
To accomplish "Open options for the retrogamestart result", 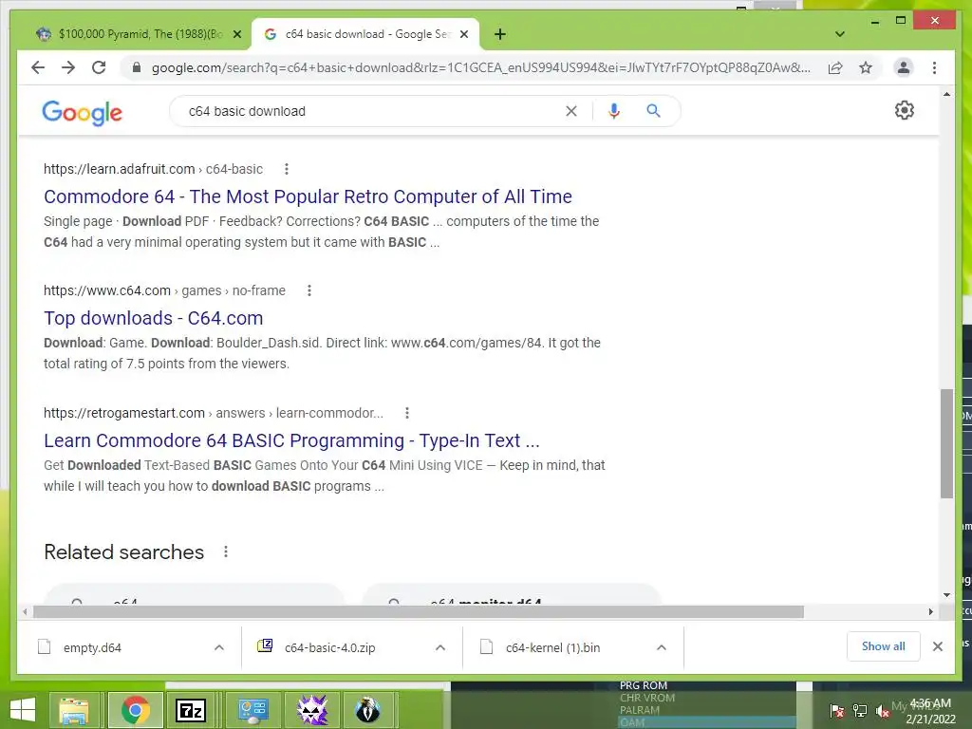I will point(406,413).
